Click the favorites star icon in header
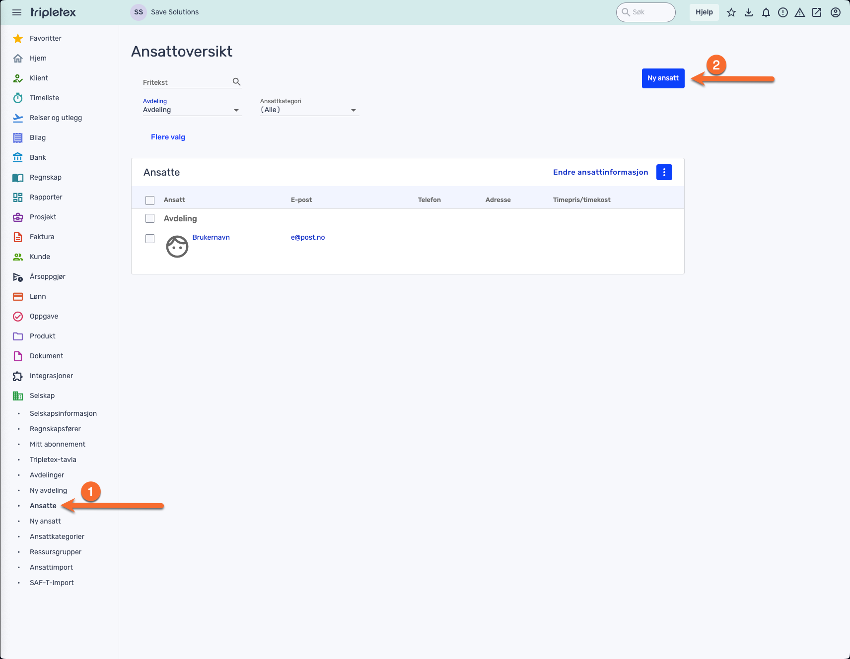This screenshot has height=659, width=850. click(x=731, y=12)
